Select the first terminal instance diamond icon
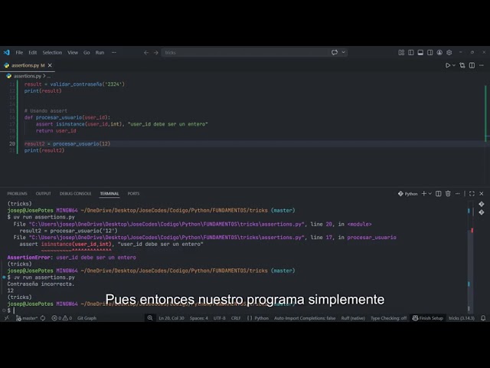Viewport: 490px width, 368px height. click(x=482, y=204)
